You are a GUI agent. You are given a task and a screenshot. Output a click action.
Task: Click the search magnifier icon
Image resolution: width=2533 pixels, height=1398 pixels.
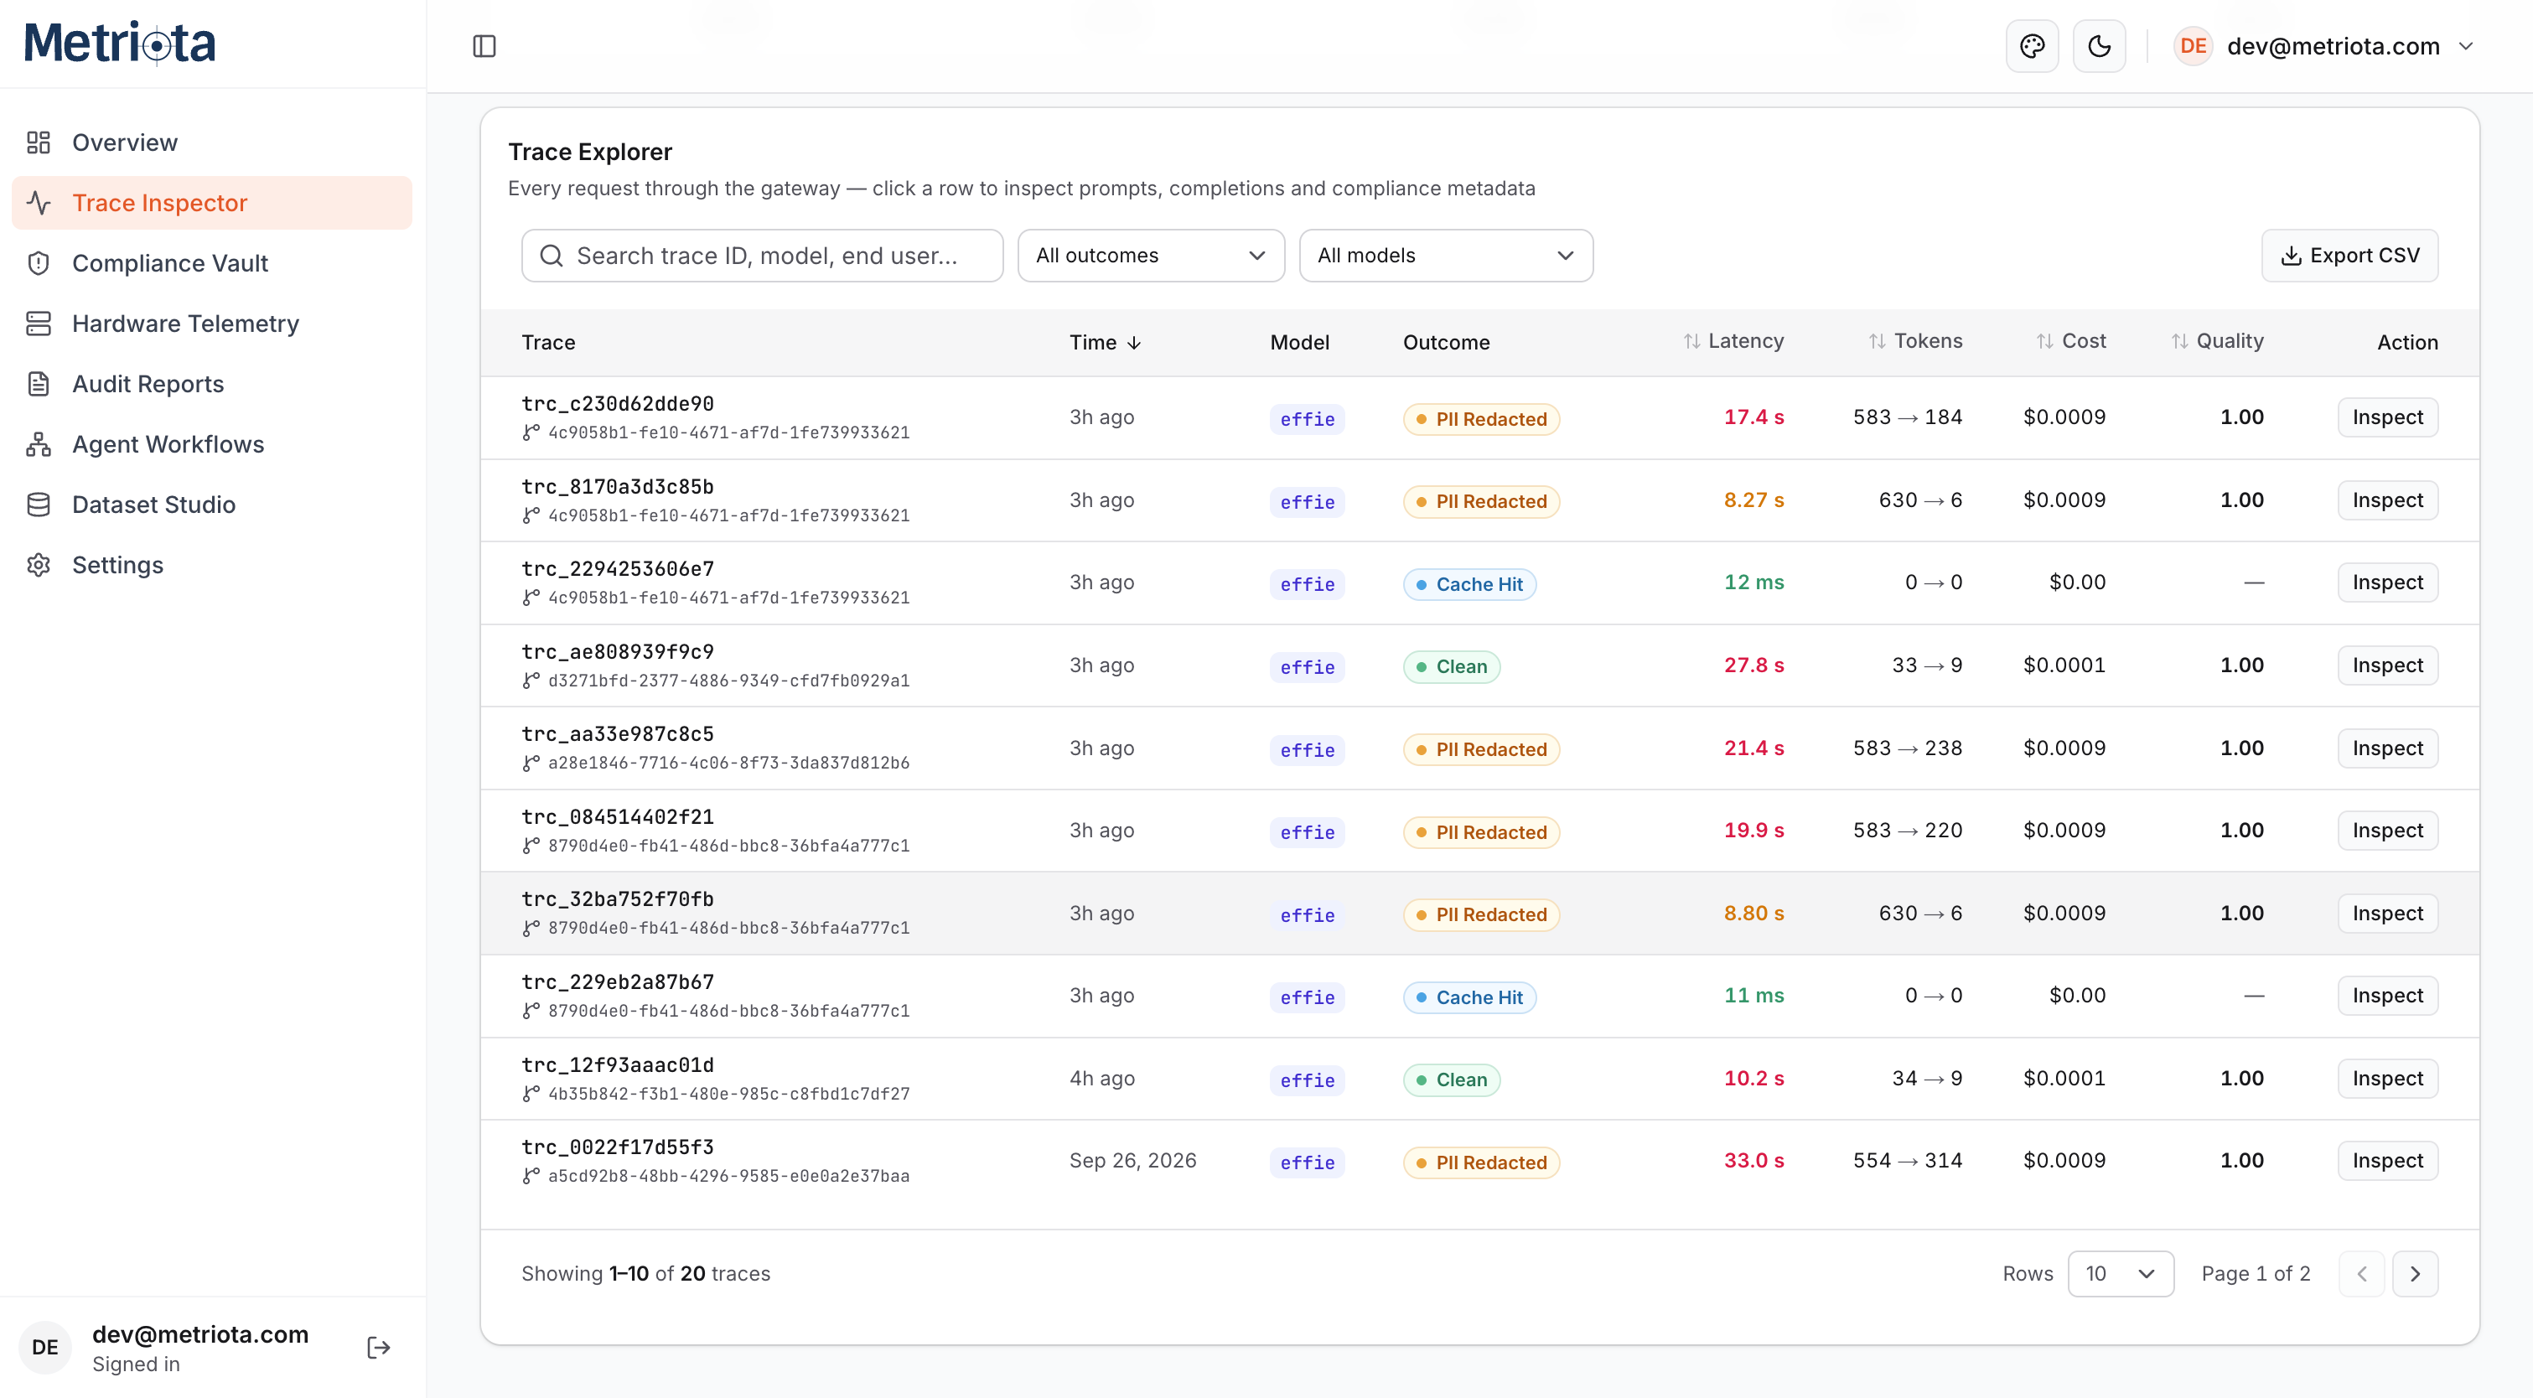tap(552, 256)
